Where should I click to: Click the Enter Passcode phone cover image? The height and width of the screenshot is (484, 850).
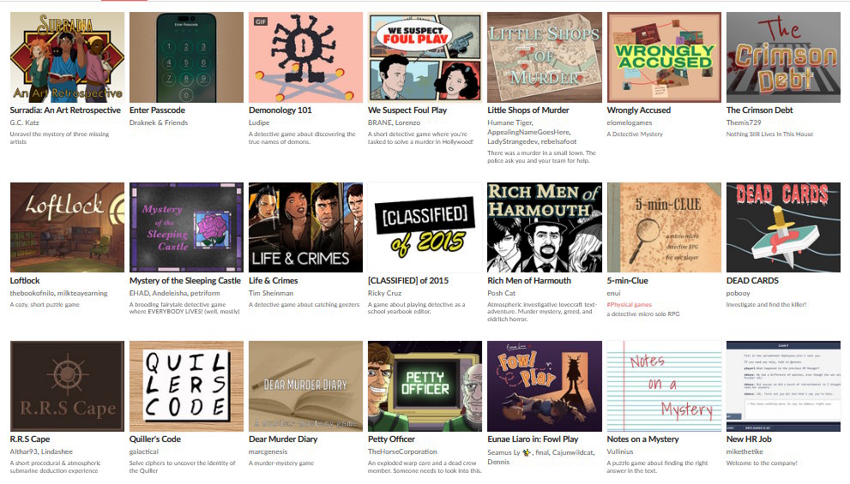[186, 57]
